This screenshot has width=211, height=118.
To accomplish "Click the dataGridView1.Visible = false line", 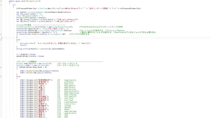I will [30, 56].
